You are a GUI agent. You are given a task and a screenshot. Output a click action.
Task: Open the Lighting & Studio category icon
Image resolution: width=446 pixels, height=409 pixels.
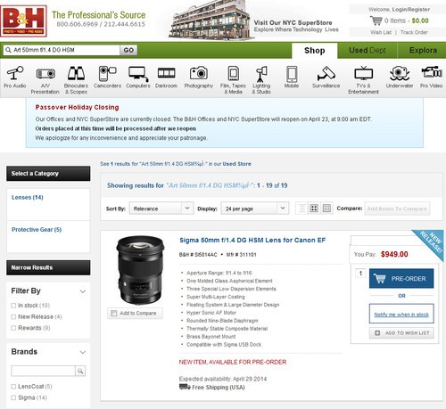click(261, 74)
